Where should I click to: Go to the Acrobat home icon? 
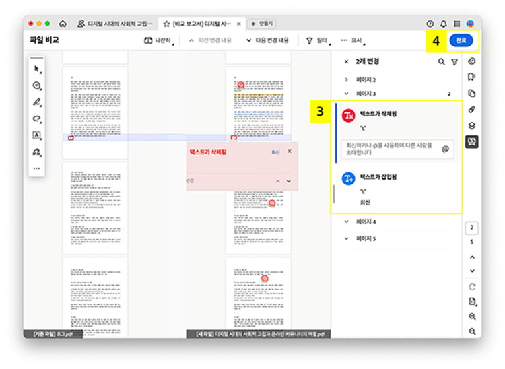(x=63, y=24)
